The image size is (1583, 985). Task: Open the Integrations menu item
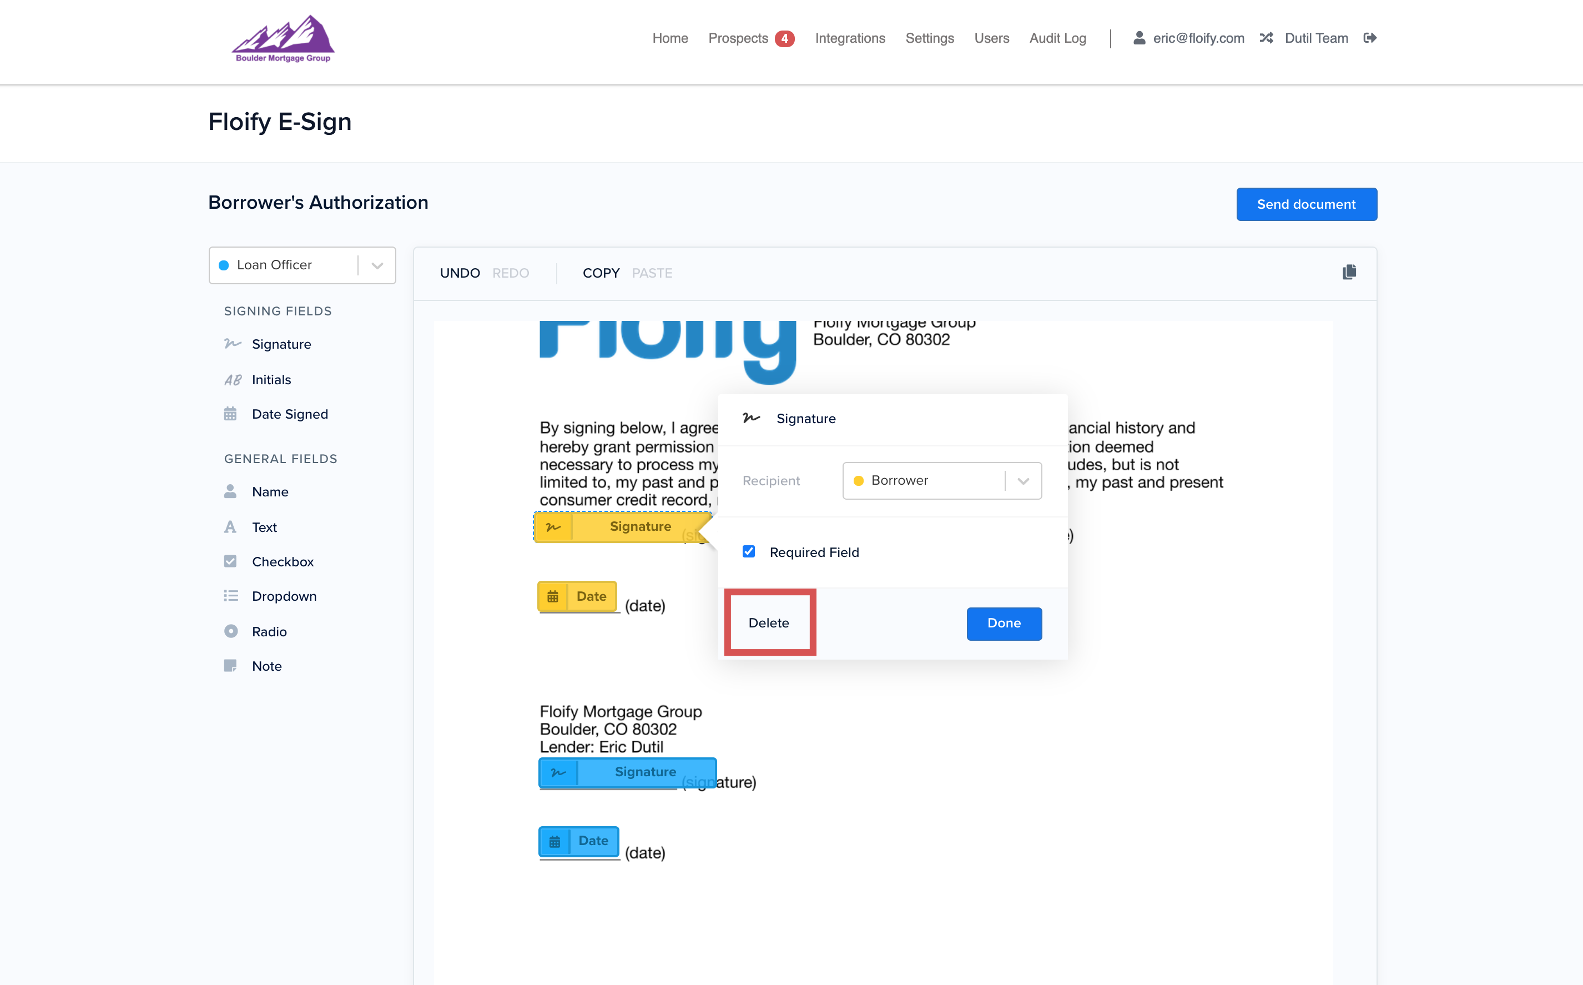coord(850,38)
